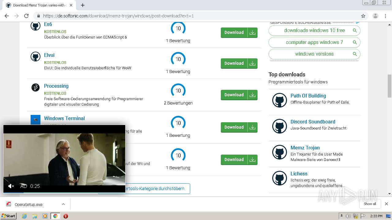This screenshot has height=220, width=392.
Task: Open Lichess in Top downloads
Action: click(299, 174)
